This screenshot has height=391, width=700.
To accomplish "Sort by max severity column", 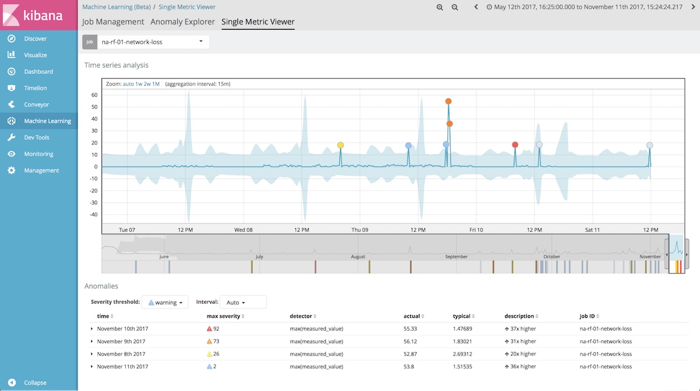I will click(x=225, y=316).
